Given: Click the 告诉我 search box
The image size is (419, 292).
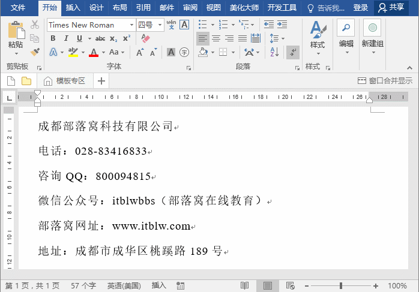Looking at the screenshot, I should click(x=326, y=8).
